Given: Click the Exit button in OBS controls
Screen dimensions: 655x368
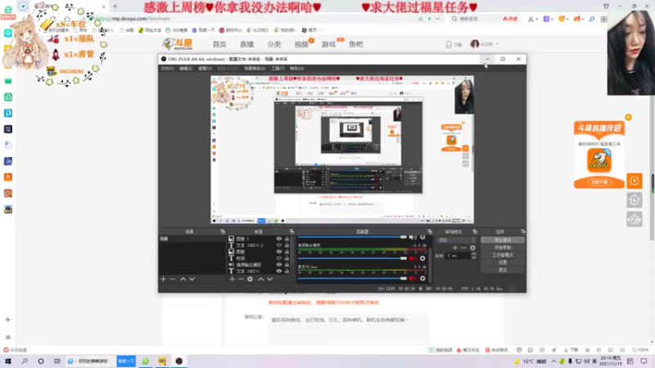Looking at the screenshot, I should tap(503, 270).
